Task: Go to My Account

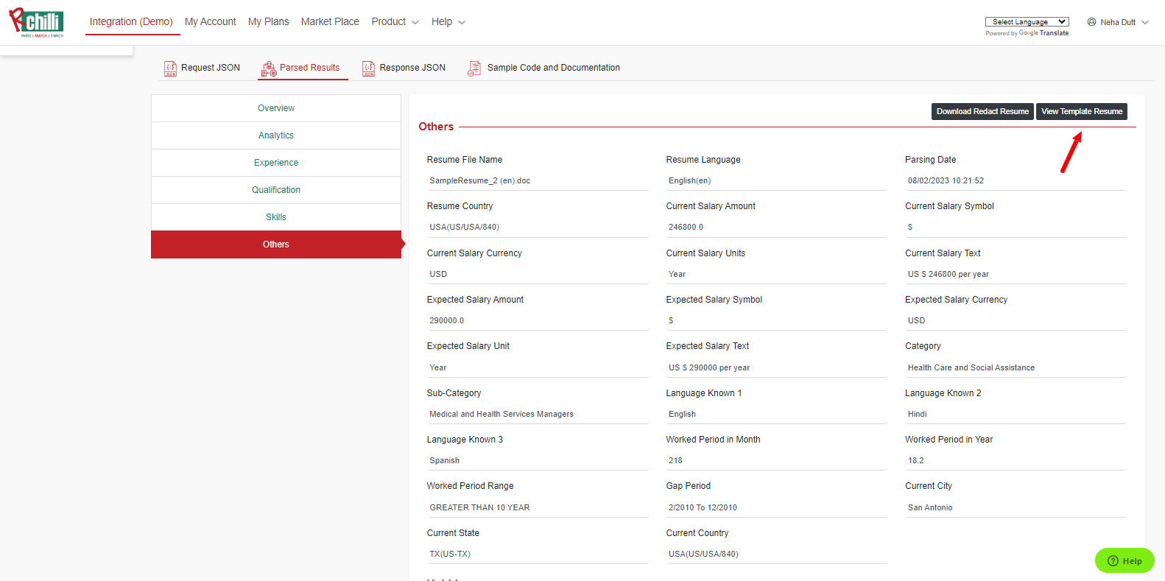Action: pos(211,22)
